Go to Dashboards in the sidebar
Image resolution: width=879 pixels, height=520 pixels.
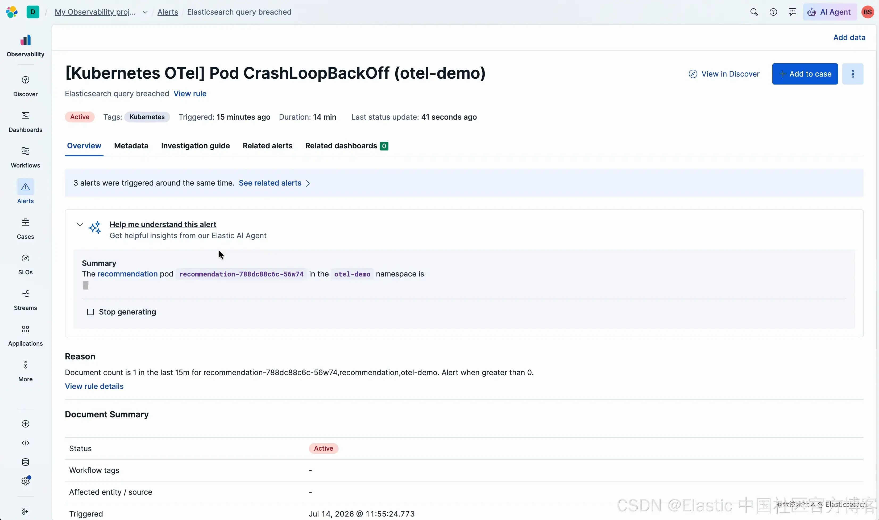pyautogui.click(x=26, y=122)
